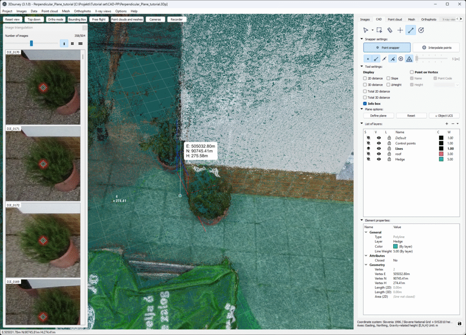This screenshot has height=335, width=466.
Task: Enable the 2D distance checkbox
Action: point(365,78)
